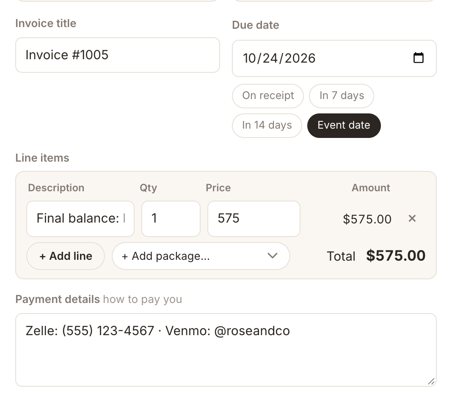Select the Event date due option

[344, 125]
